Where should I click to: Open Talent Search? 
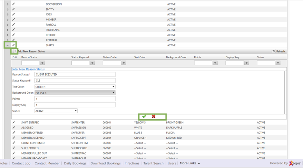click(153, 163)
